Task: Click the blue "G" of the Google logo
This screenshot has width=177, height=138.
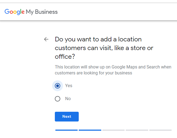Action: (7, 11)
